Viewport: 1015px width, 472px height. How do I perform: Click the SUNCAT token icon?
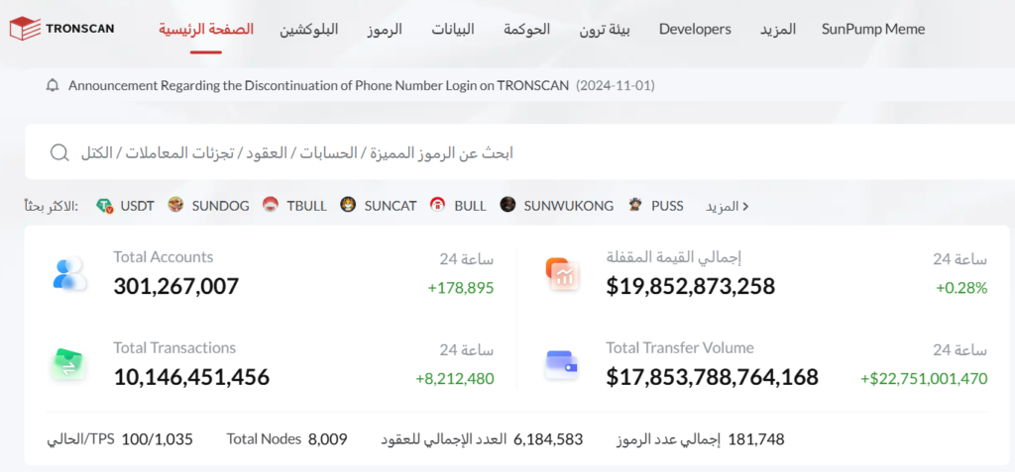348,206
